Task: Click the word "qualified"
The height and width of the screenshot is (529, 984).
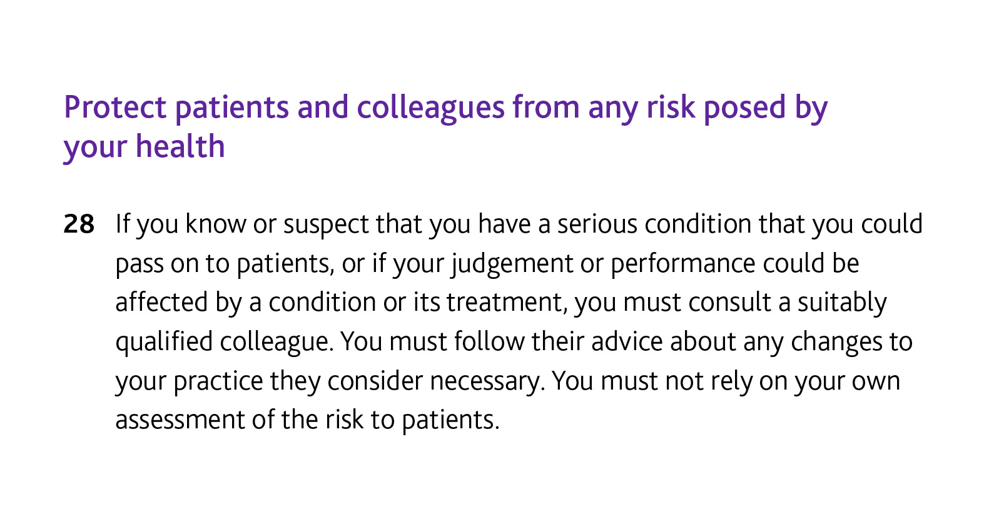Action: pos(164,342)
